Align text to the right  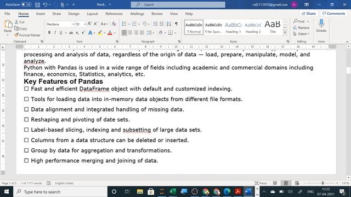click(136, 33)
